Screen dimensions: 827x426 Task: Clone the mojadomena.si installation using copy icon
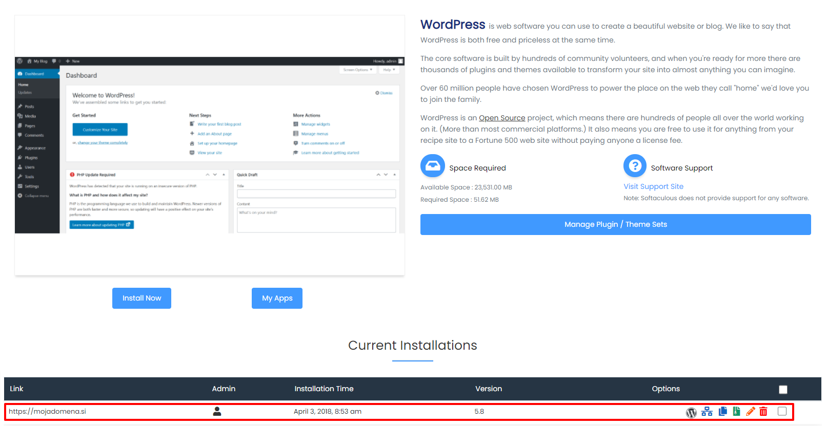[x=723, y=411]
